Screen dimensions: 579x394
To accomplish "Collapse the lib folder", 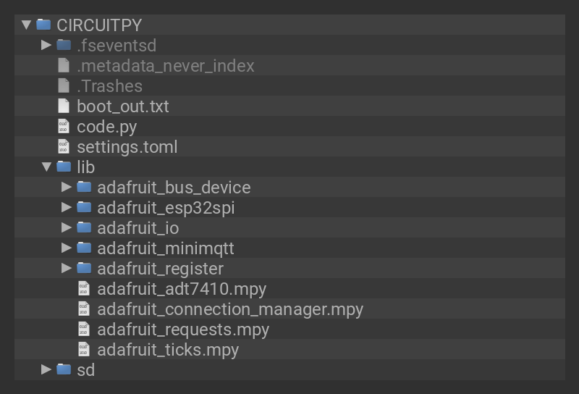I will coord(47,167).
